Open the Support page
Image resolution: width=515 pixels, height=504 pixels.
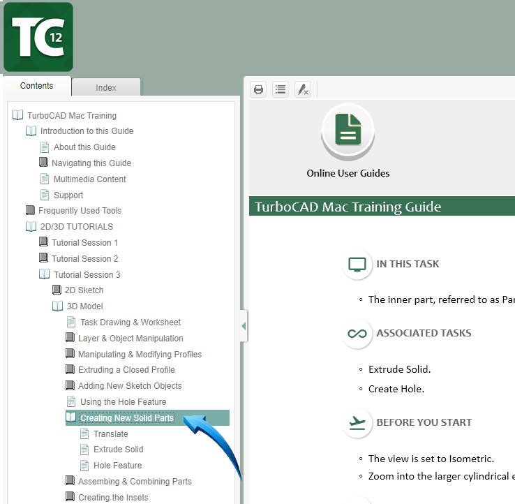coord(68,195)
